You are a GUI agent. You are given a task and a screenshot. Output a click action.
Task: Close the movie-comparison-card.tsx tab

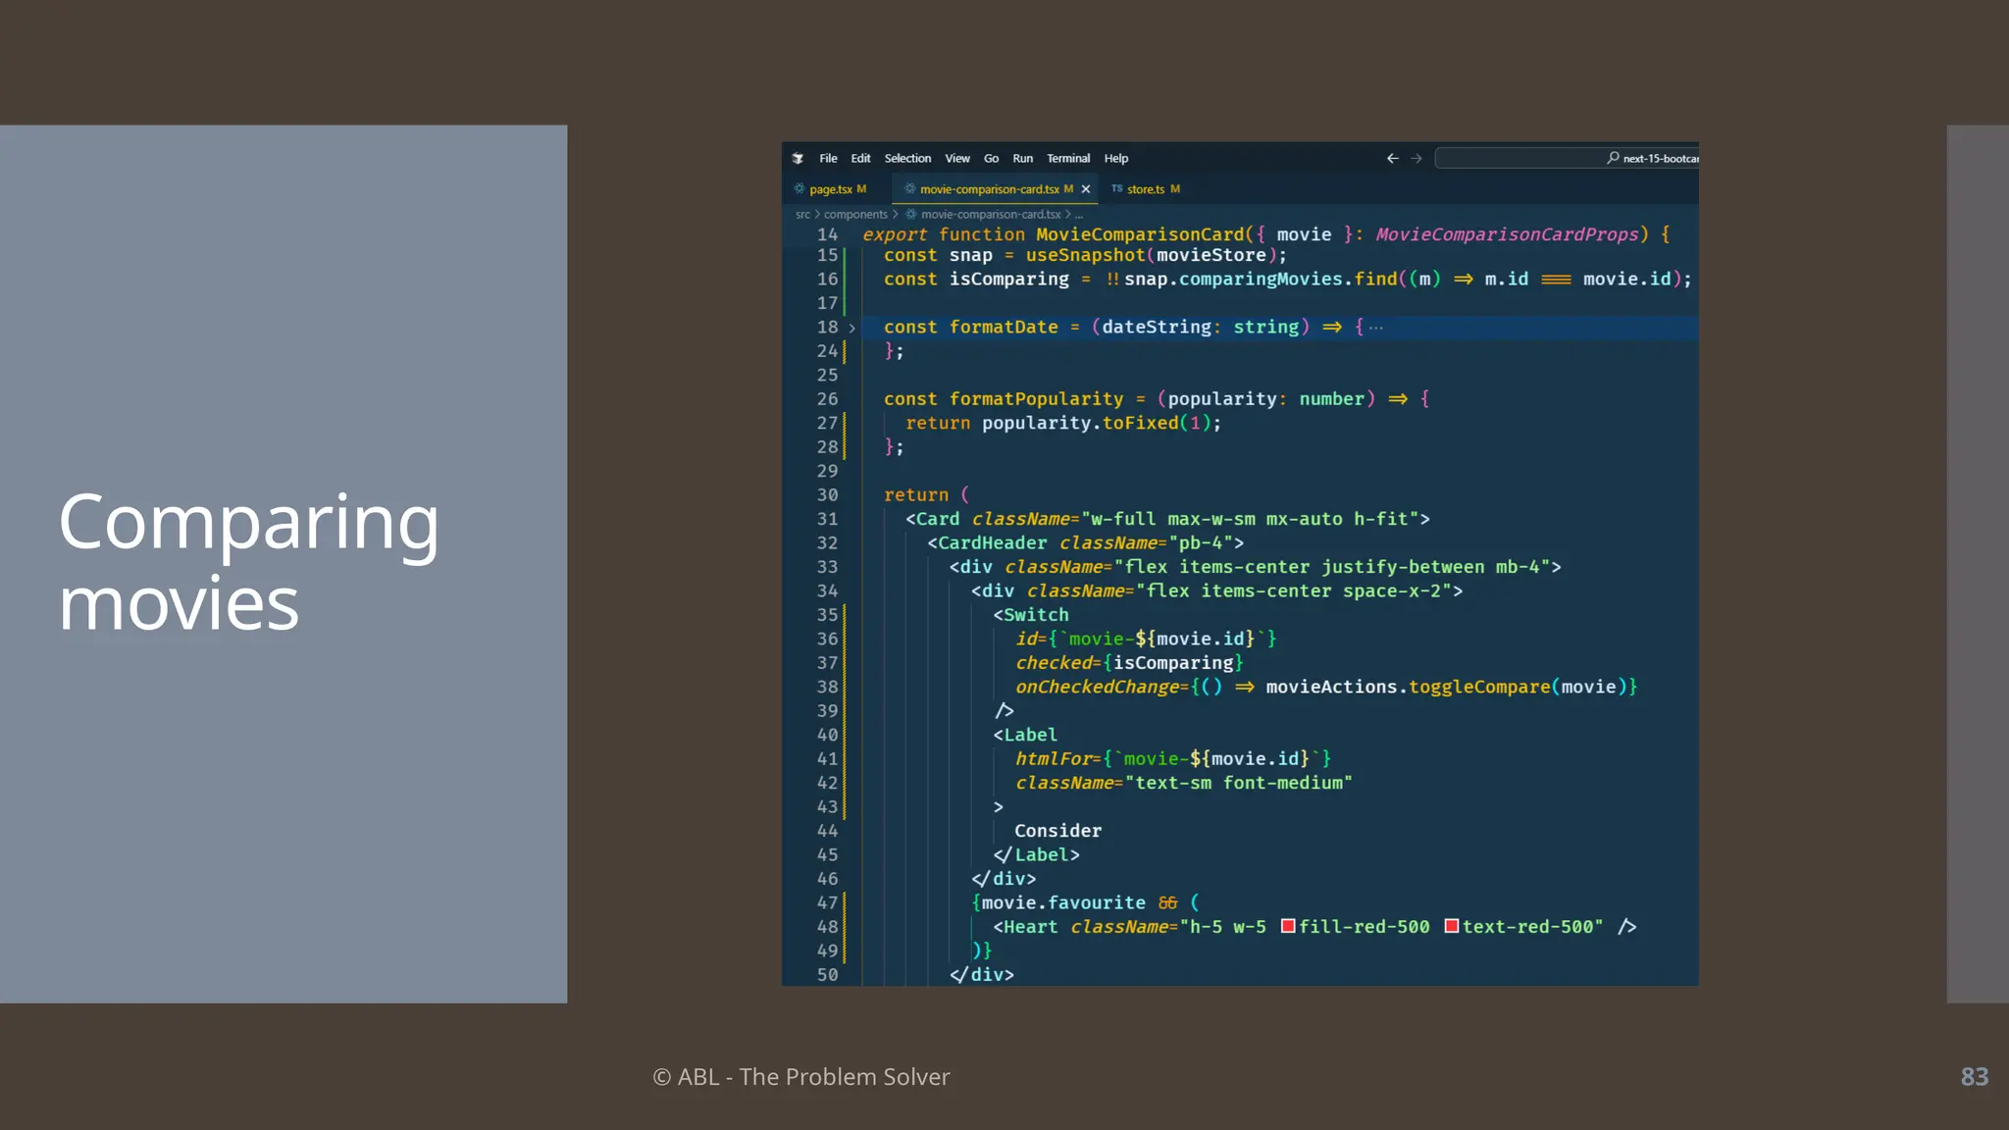tap(1086, 189)
